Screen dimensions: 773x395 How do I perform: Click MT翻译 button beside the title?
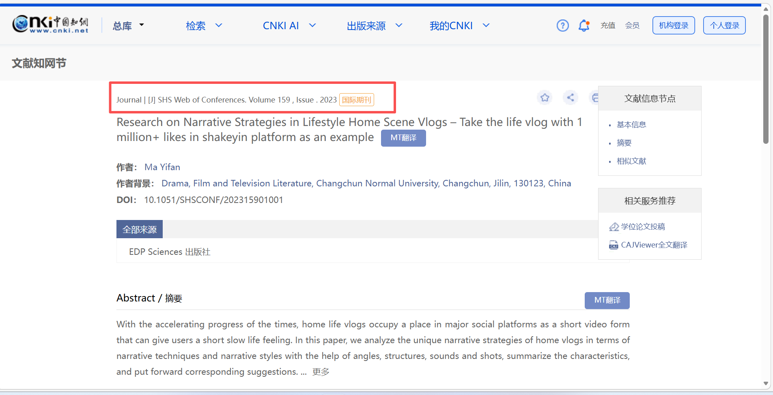click(403, 138)
